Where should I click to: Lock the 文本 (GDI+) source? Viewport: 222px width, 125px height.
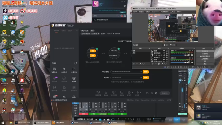pos(167,55)
